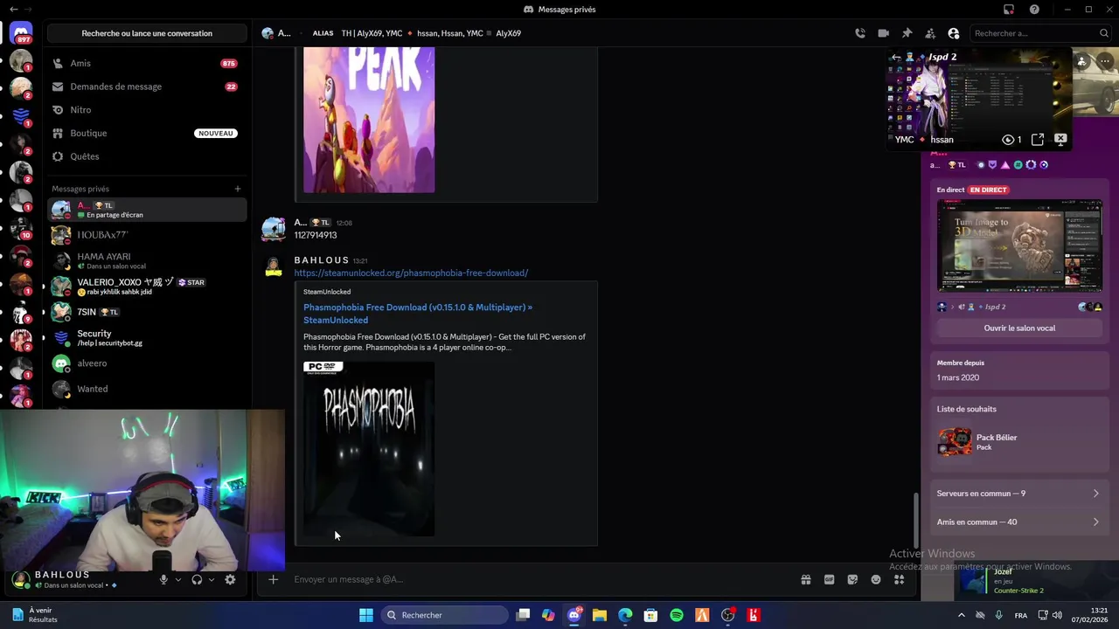Open conversation with VALERIO_XOXO

[x=147, y=287]
